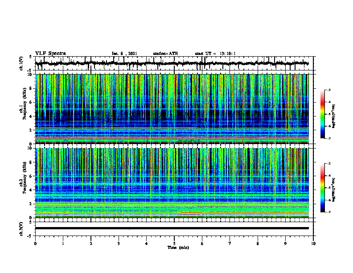Click tick label 5 on Time axis
Image resolution: width=353 pixels, height=273 pixels.
pos(174,244)
